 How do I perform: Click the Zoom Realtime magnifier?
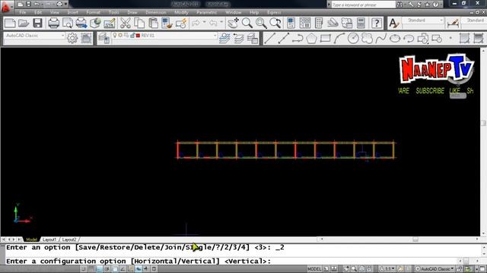(x=247, y=24)
